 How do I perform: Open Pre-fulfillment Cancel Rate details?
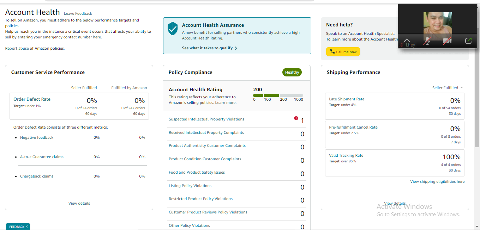tap(353, 127)
